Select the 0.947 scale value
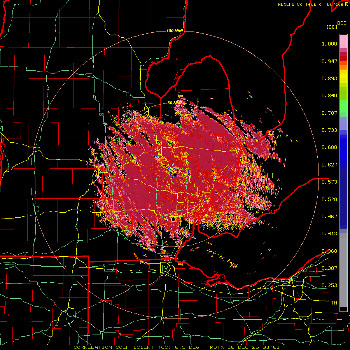 click(x=329, y=61)
